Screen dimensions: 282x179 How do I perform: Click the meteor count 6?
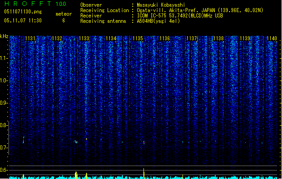(x=64, y=21)
